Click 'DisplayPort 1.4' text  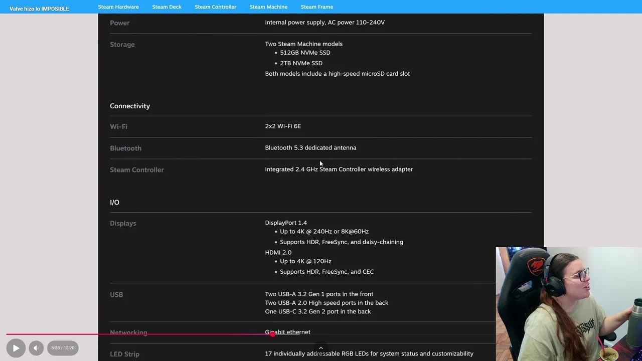coord(286,223)
